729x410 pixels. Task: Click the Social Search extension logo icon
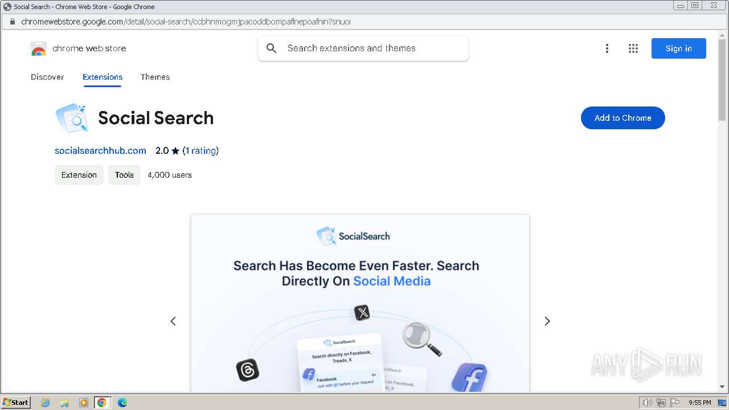pos(72,118)
